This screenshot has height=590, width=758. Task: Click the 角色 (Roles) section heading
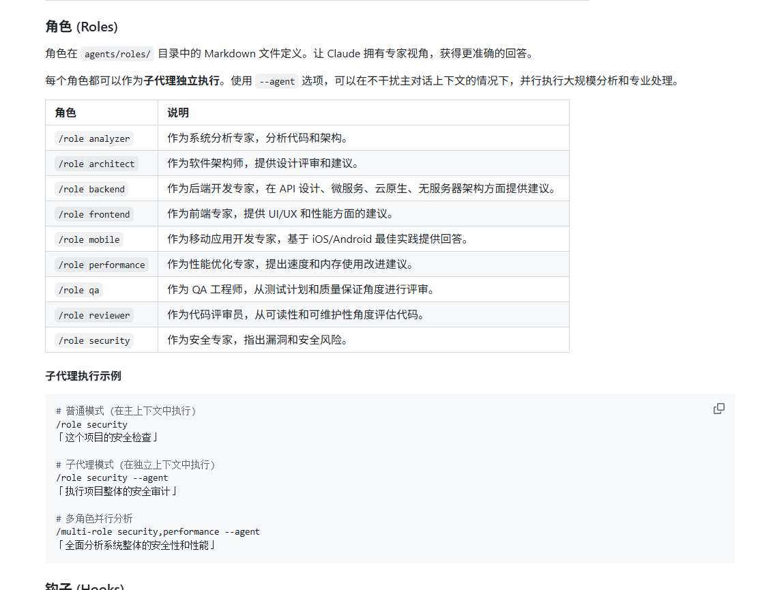(x=81, y=27)
